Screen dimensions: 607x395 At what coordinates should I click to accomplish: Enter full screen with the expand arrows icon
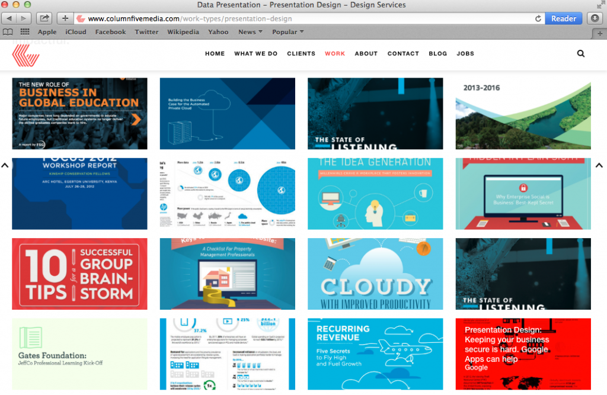[x=600, y=5]
